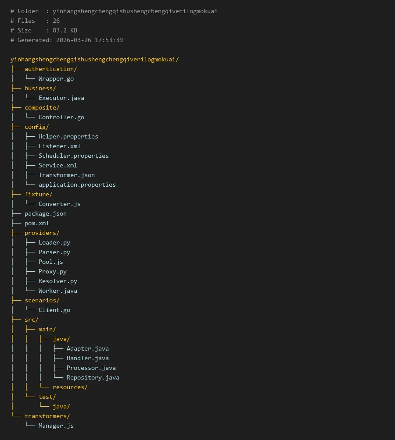Click the authentication/ folder entry
Screen dimensions: 395x440
(x=50, y=69)
